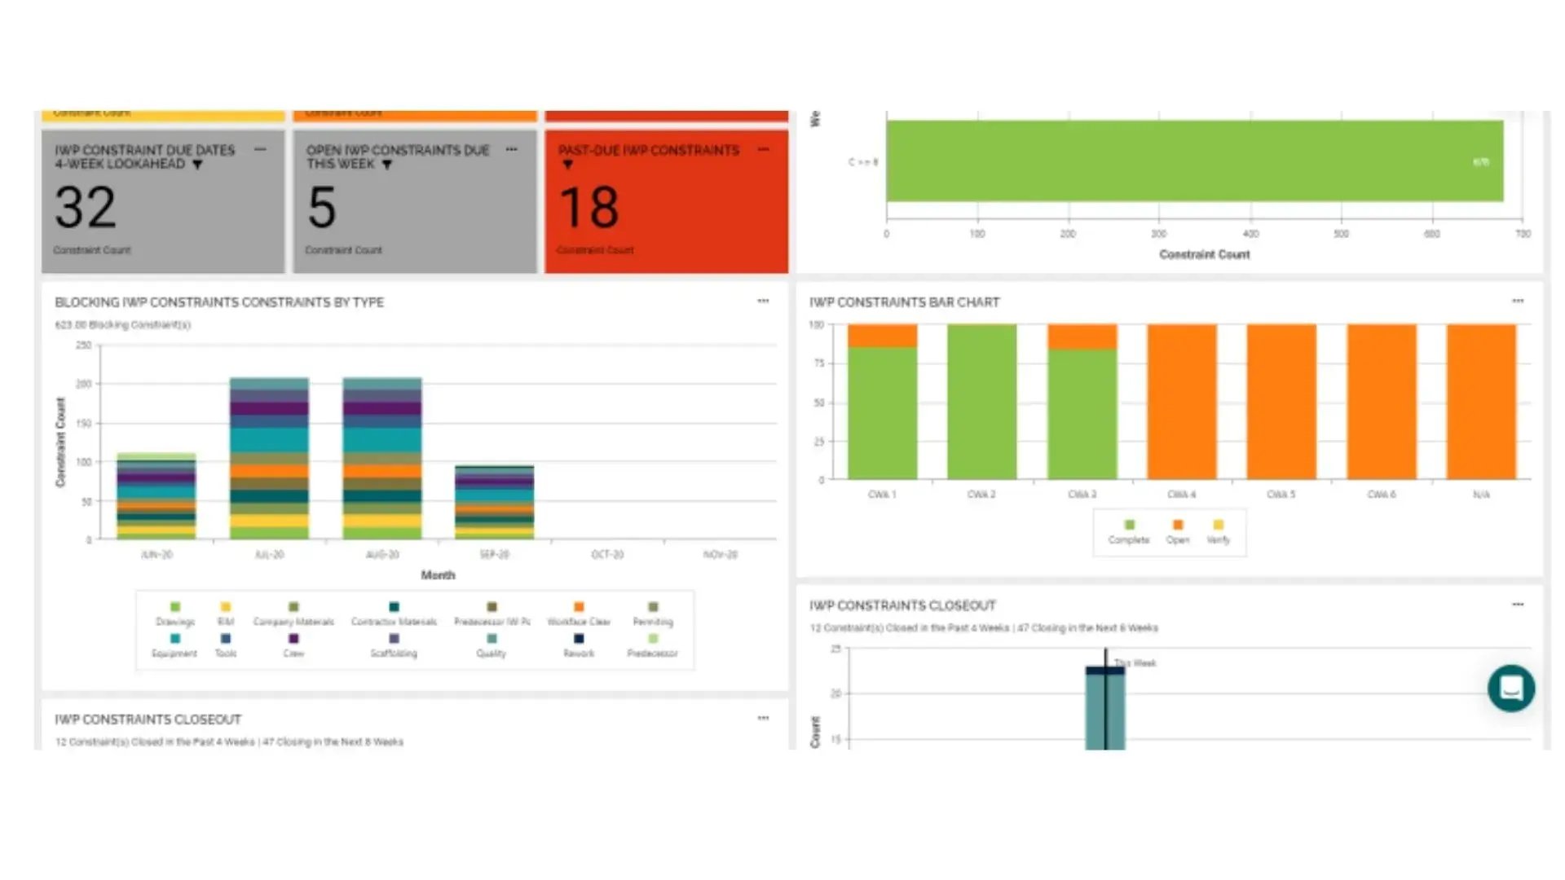Toggle the Drawings legend series

(175, 614)
